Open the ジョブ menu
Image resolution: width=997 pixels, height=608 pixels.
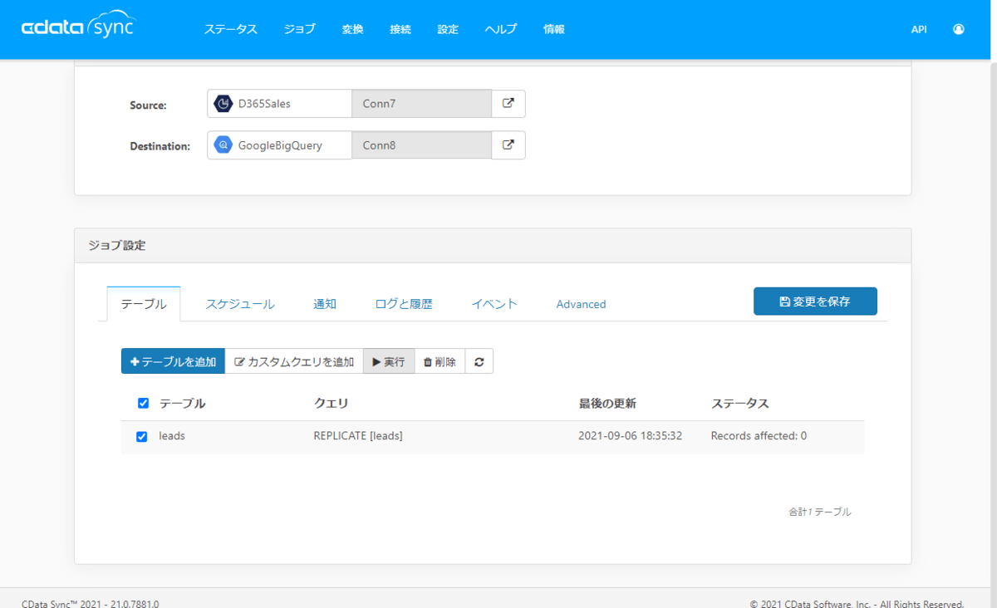point(299,29)
